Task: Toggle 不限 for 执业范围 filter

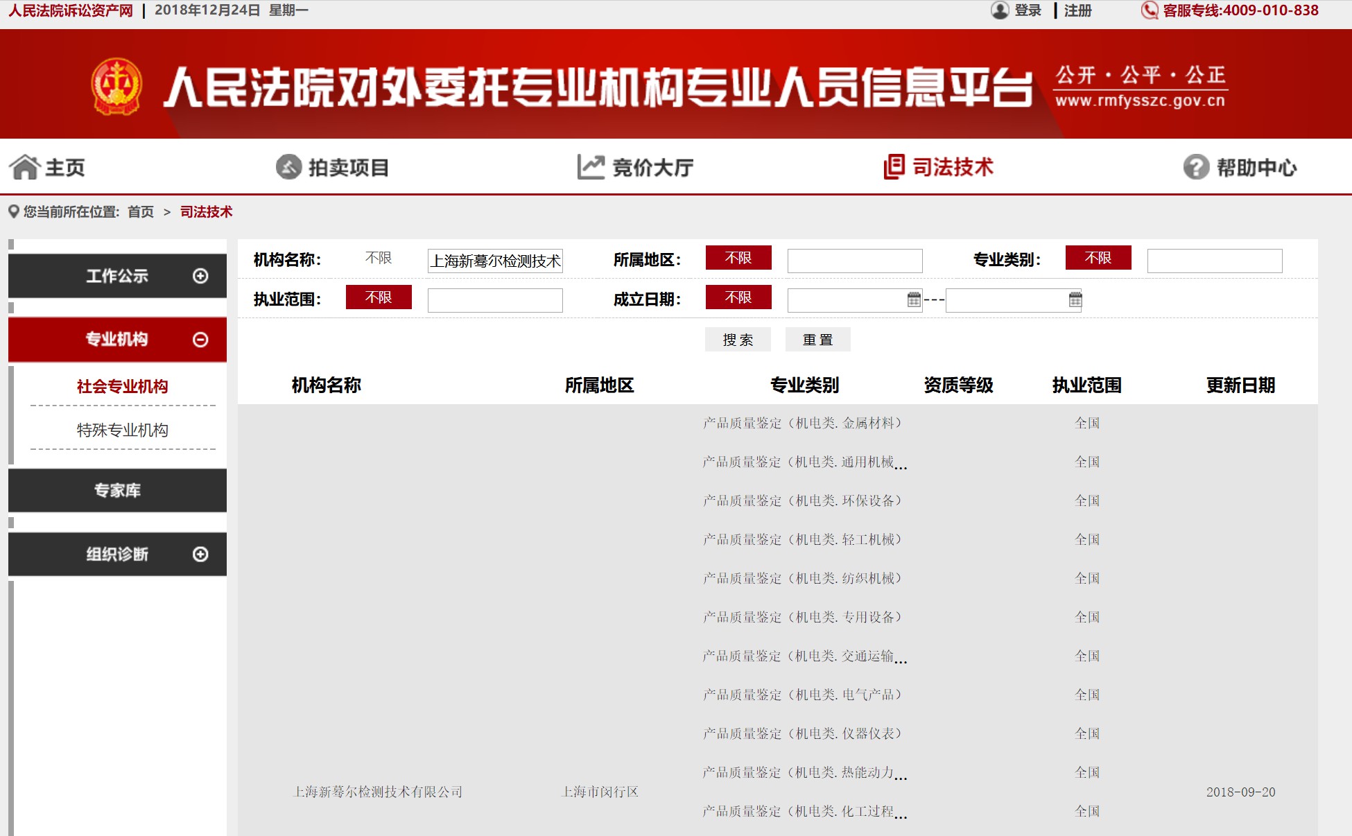Action: click(379, 297)
